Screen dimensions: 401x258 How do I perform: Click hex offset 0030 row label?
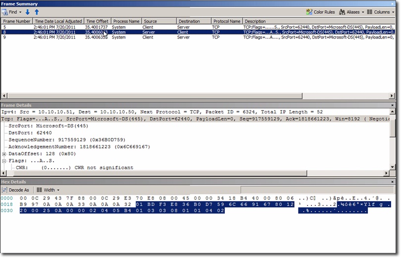click(6, 210)
